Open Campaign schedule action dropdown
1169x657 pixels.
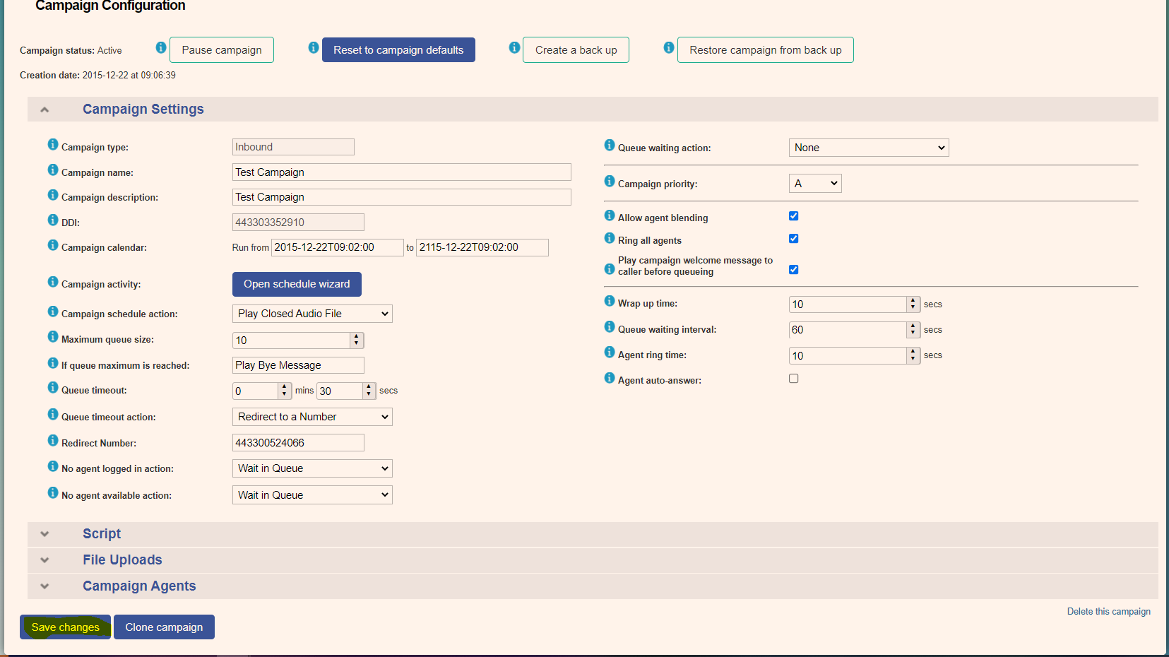coord(312,314)
